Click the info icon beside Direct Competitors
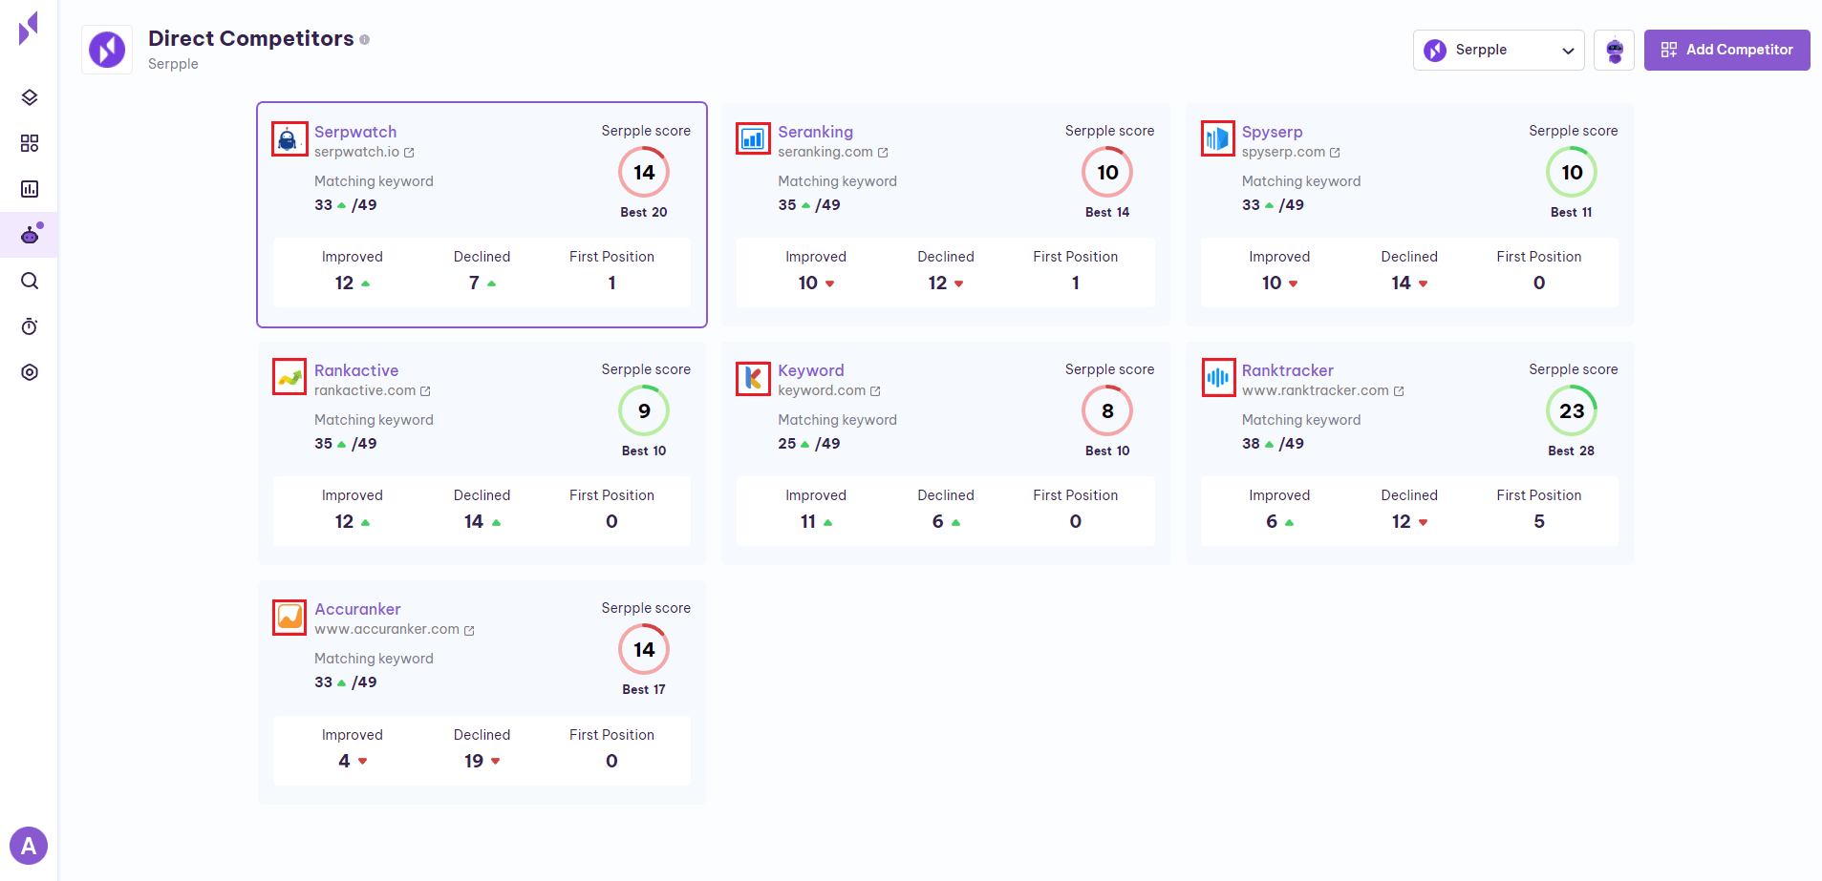This screenshot has height=881, width=1822. click(x=364, y=39)
